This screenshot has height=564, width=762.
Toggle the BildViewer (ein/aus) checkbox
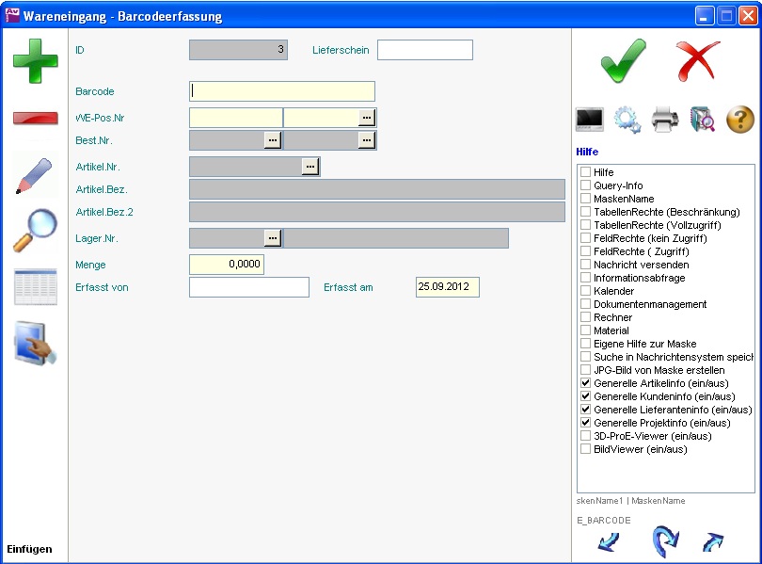(x=586, y=450)
